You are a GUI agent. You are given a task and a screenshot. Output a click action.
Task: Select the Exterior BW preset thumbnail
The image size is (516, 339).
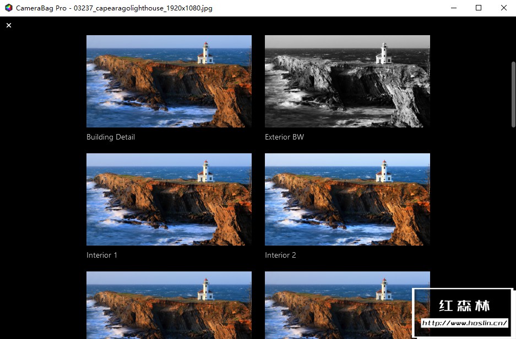tap(347, 81)
